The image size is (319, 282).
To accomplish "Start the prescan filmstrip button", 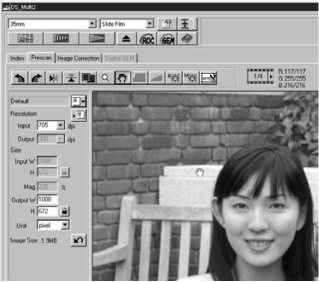I will click(61, 38).
